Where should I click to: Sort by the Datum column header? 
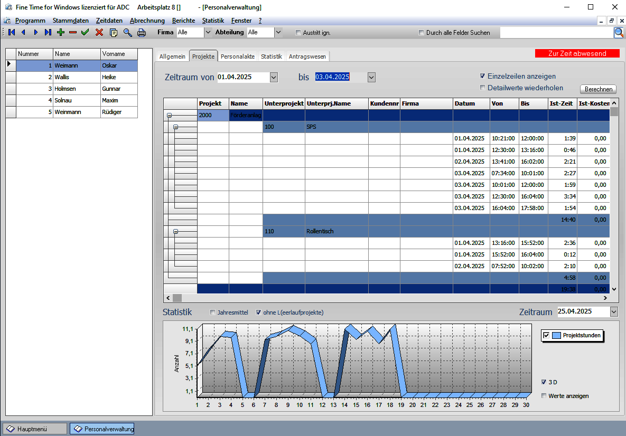pyautogui.click(x=472, y=103)
